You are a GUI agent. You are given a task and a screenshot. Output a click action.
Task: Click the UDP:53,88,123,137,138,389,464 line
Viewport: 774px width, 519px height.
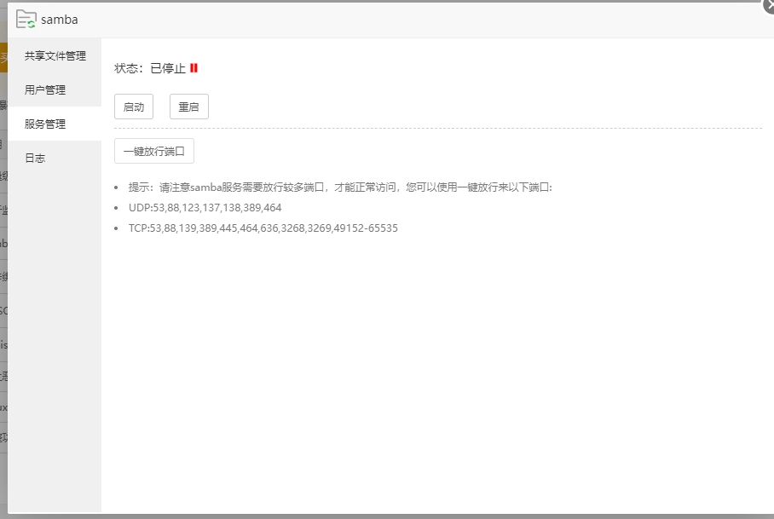(x=205, y=208)
